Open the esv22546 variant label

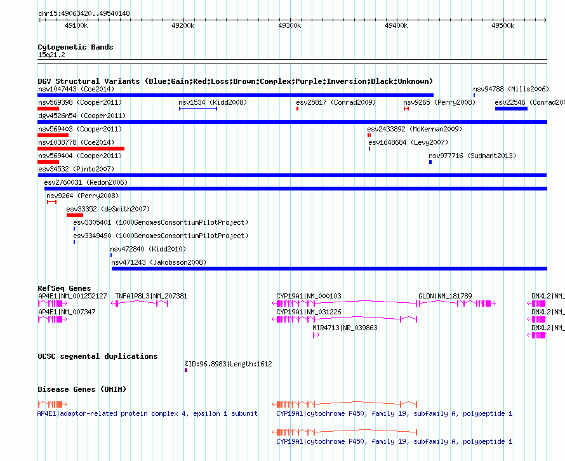pyautogui.click(x=529, y=102)
